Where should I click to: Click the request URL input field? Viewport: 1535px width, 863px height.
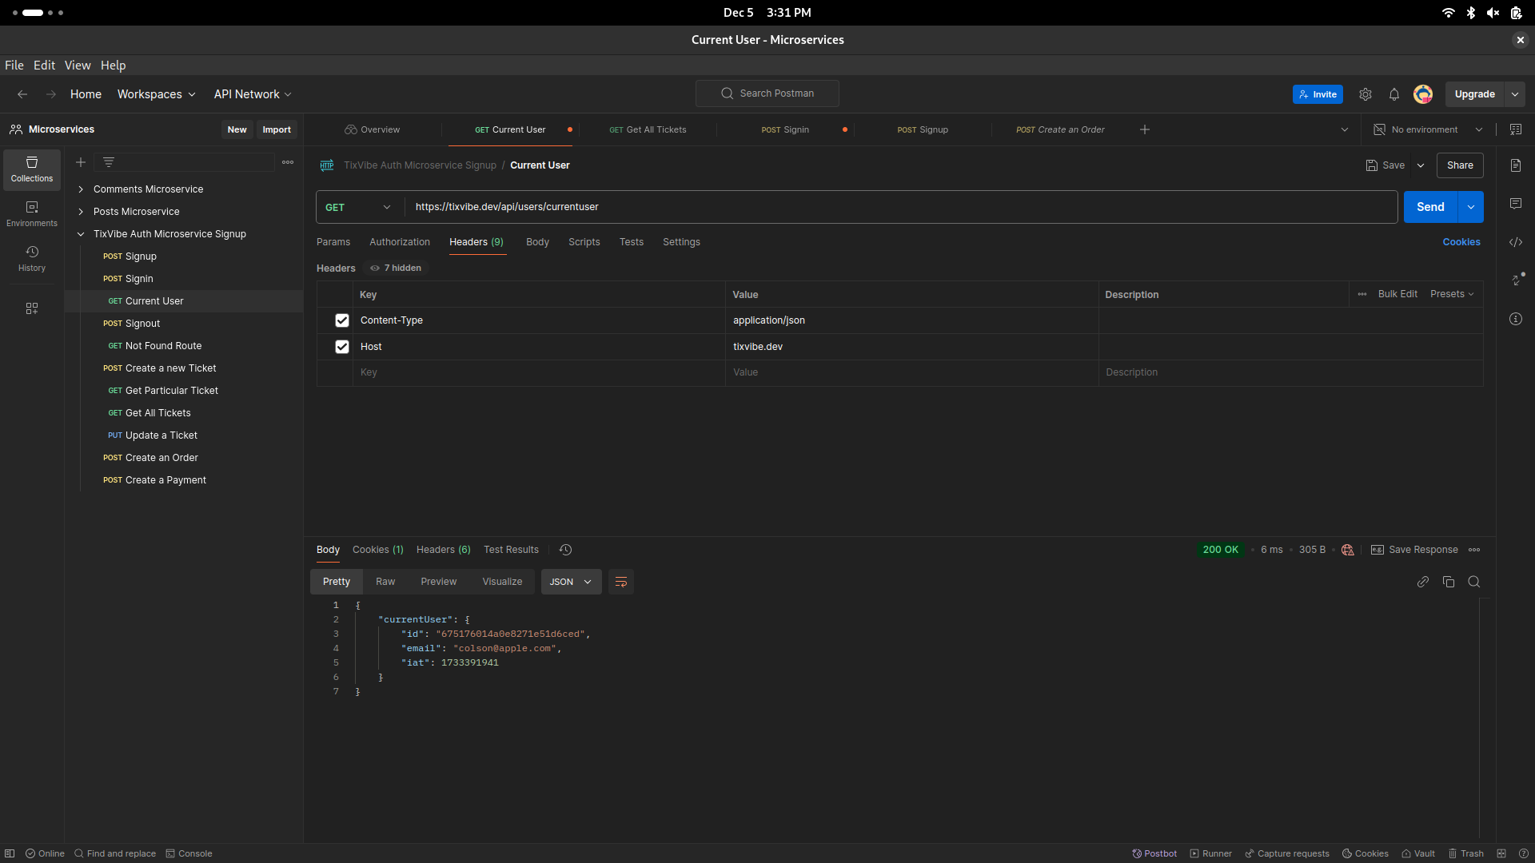(x=901, y=207)
